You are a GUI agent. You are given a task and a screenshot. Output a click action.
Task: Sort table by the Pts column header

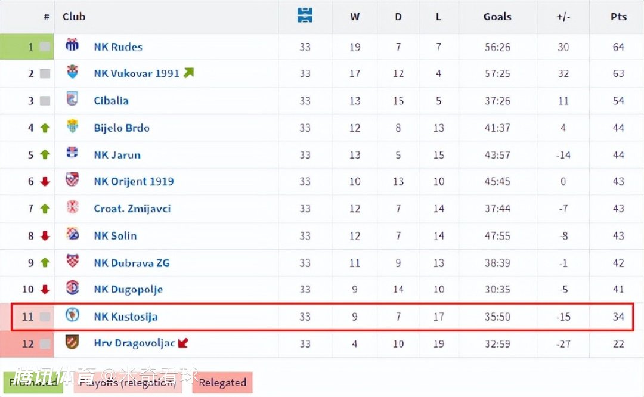(618, 17)
